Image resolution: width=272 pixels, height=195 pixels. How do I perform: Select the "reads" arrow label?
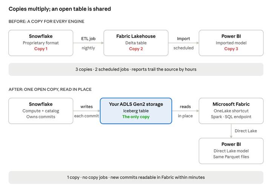[x=185, y=106]
